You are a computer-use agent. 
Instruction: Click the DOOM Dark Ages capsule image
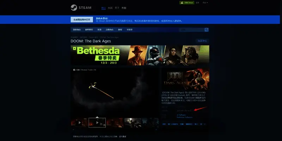click(185, 79)
